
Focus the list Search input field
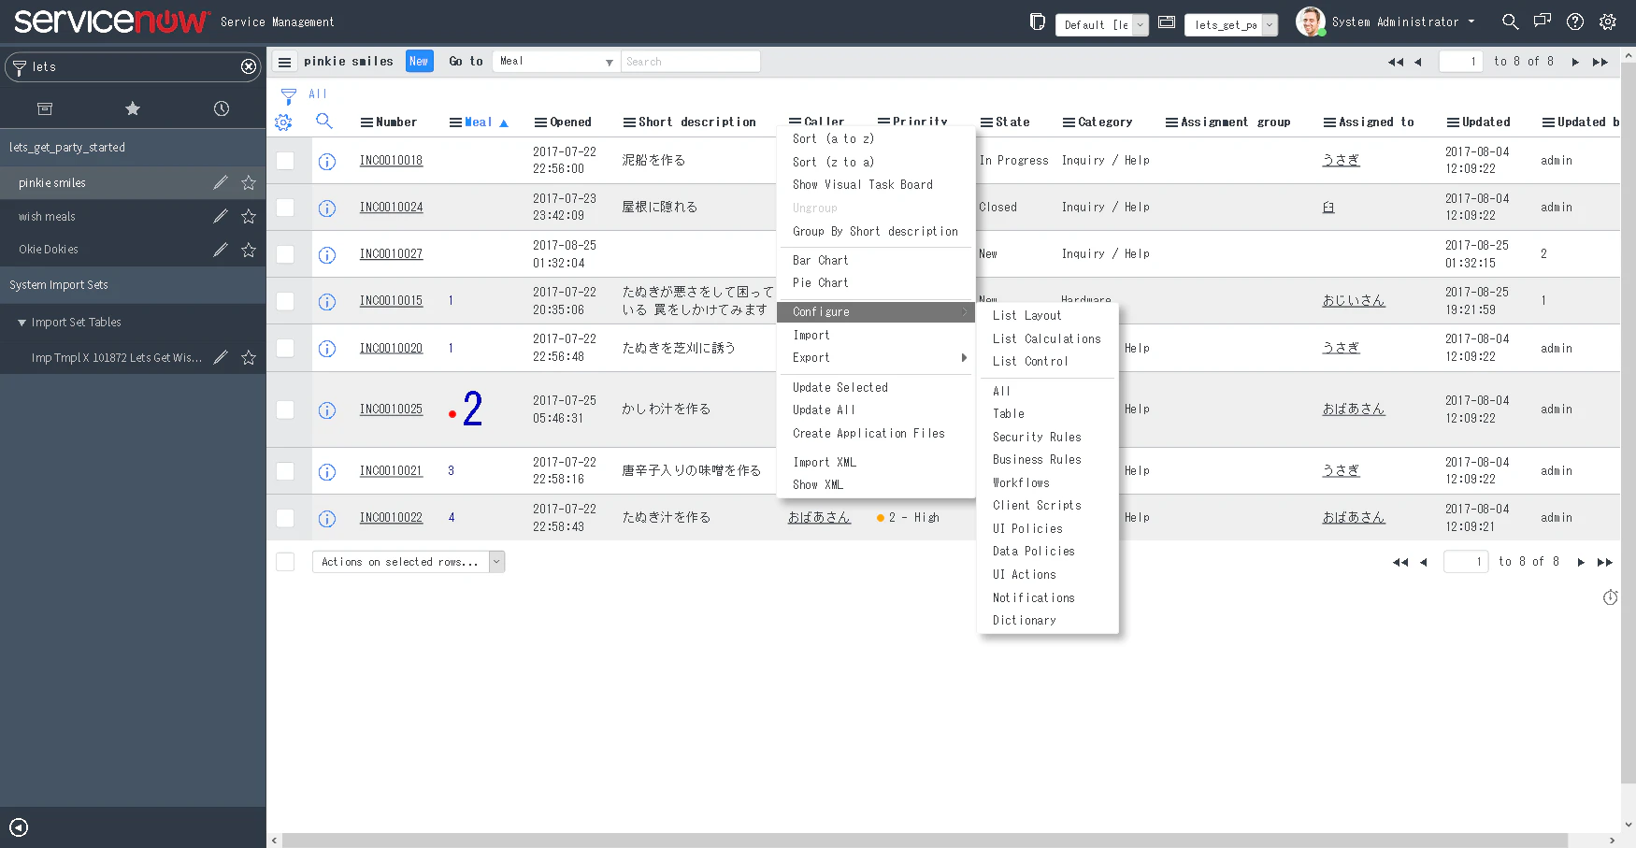pyautogui.click(x=690, y=62)
